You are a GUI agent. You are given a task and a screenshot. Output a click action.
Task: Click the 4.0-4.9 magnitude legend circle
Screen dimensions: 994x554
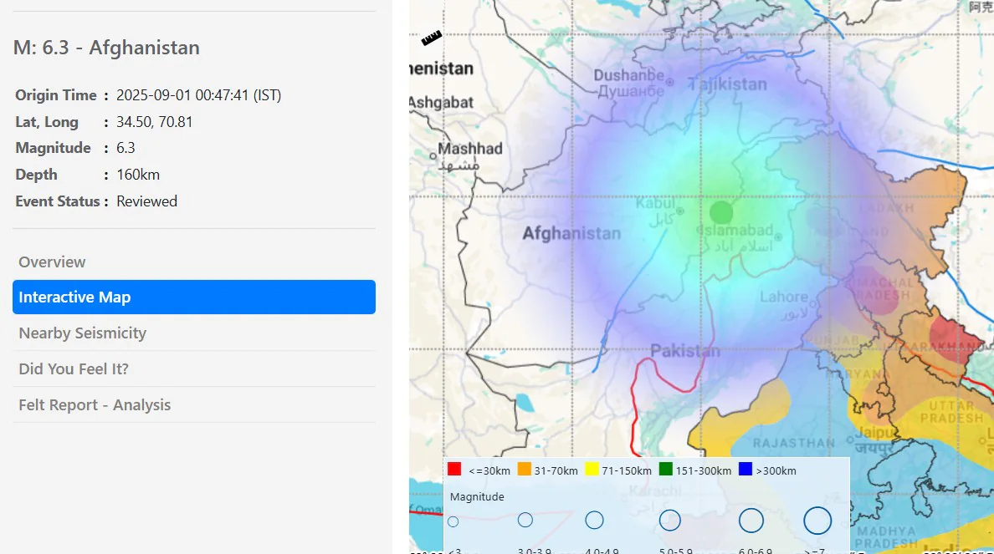594,521
